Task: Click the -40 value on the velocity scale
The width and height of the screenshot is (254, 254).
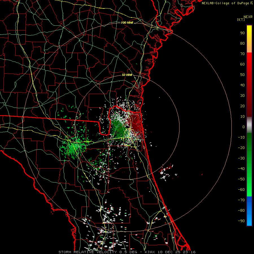Action: click(x=241, y=169)
